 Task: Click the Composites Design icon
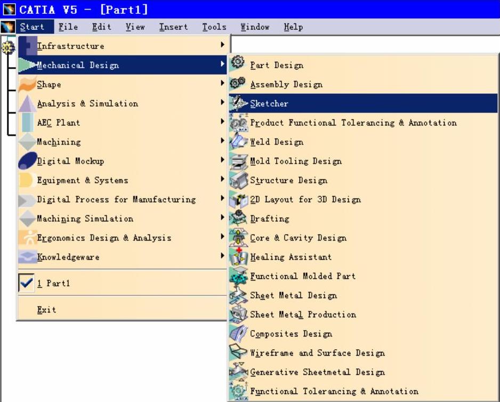click(x=238, y=334)
